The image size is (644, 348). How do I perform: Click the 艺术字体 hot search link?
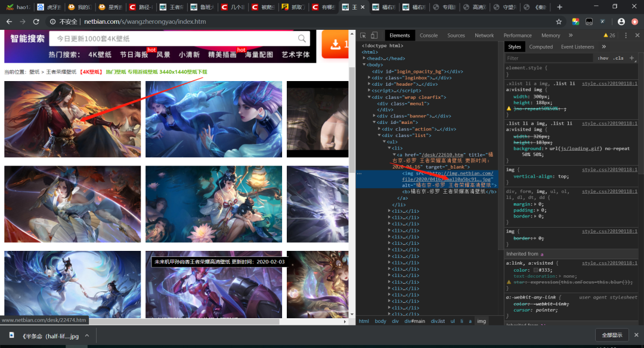pos(295,55)
